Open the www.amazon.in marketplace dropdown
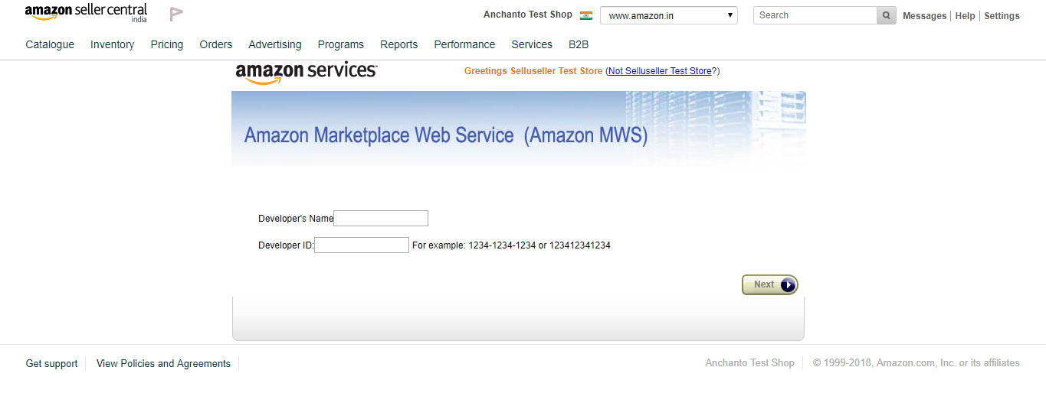Screen dimensions: 1046x406 coord(669,15)
